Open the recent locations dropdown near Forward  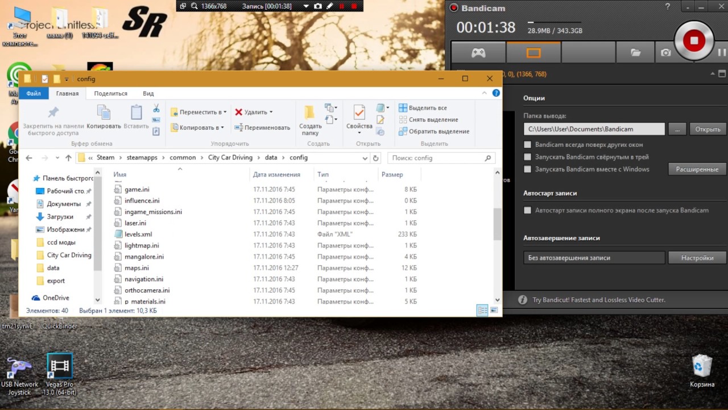[x=57, y=158]
